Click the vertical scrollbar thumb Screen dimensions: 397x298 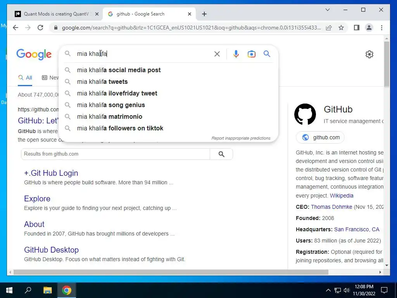pos(387,64)
